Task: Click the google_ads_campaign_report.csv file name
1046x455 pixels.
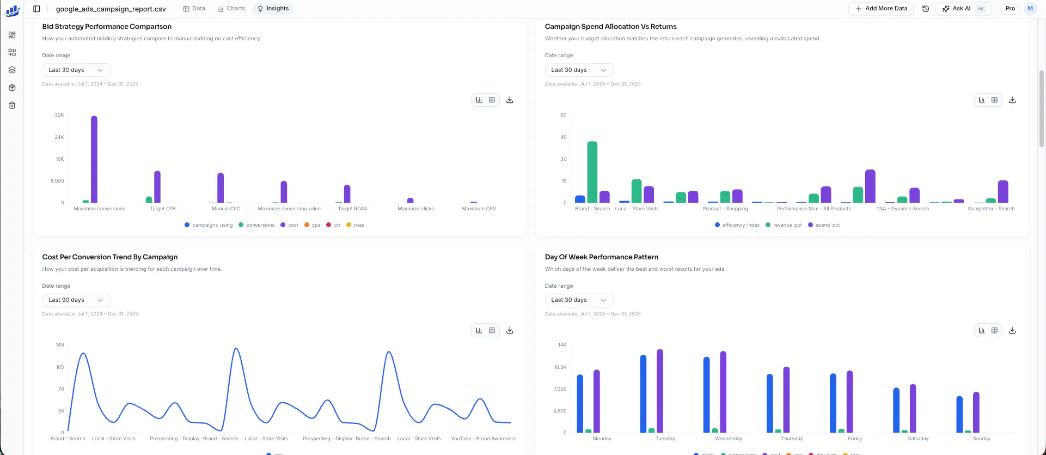Action: point(111,9)
